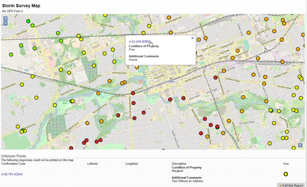Select the yellow Marginal icon swatch
The height and width of the screenshot is (187, 307).
point(286,174)
